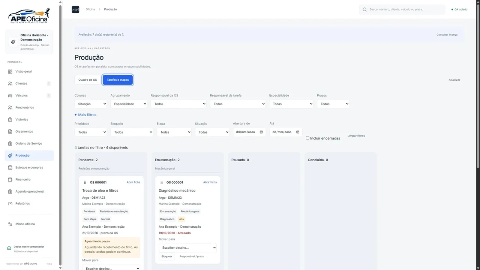Focus the search number, client, vehicle field
This screenshot has width=480, height=270.
tap(402, 9)
